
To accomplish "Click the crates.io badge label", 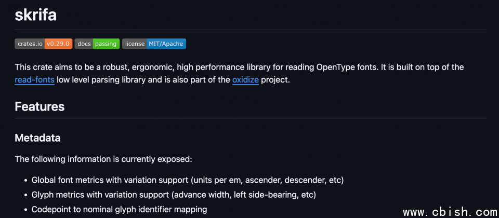I will [30, 44].
